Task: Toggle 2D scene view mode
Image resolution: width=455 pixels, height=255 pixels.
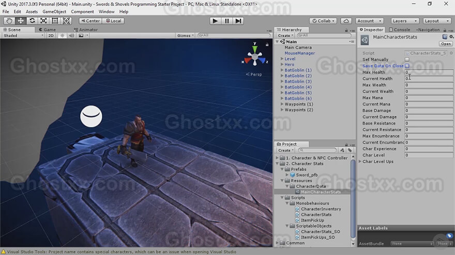Action: coord(51,36)
